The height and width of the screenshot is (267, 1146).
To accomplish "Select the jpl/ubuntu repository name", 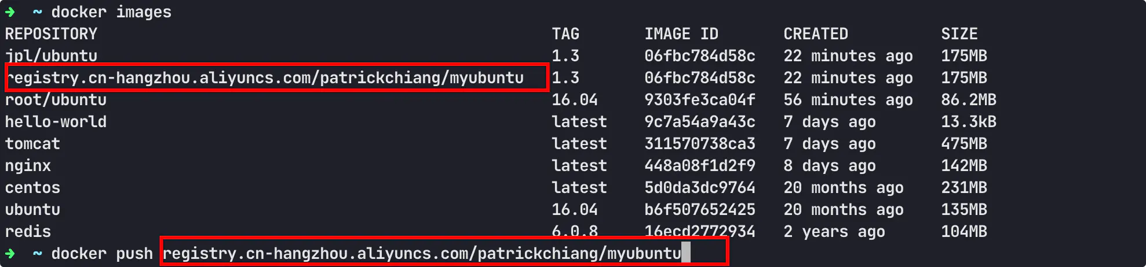I will (51, 56).
